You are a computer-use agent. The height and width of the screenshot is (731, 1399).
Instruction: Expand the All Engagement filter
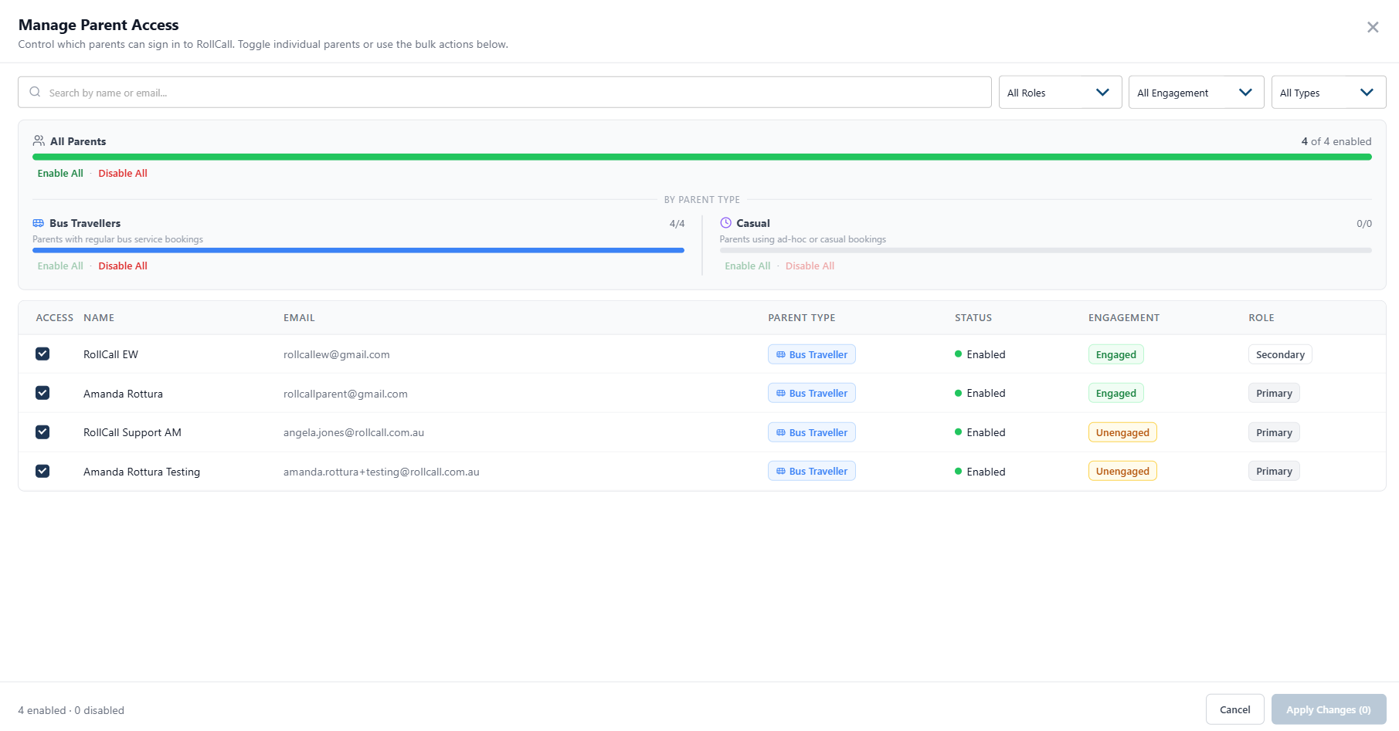pos(1195,93)
